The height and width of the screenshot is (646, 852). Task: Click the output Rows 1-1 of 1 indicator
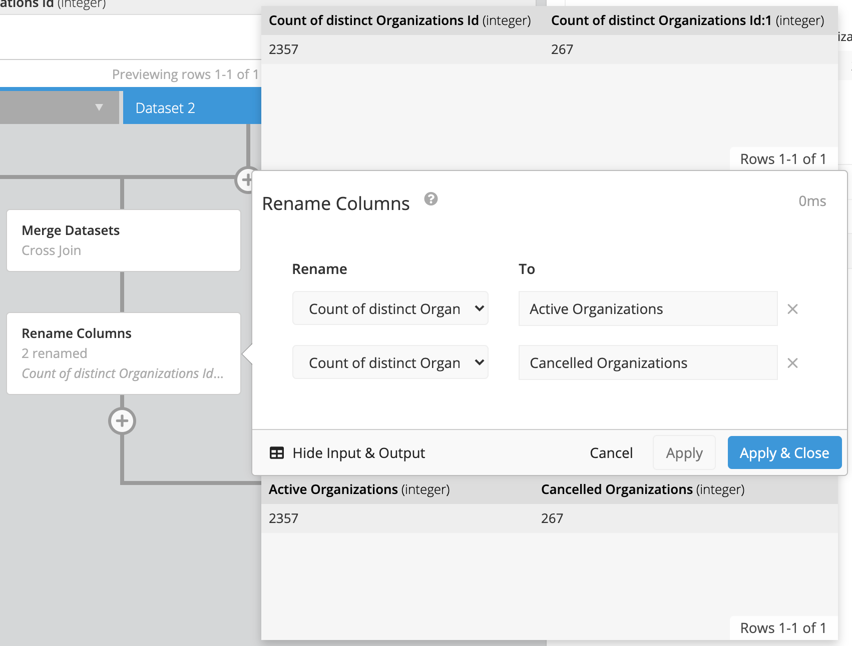click(783, 628)
